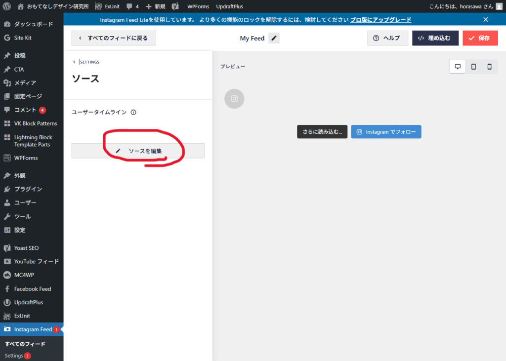Select the desktop preview icon
The height and width of the screenshot is (361, 506).
coord(458,67)
